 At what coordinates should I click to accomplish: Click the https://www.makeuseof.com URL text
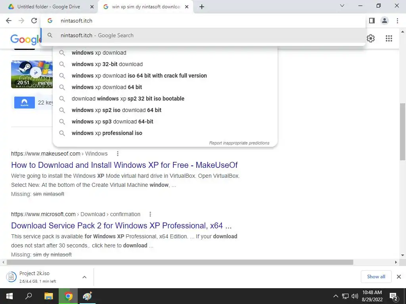[46, 154]
